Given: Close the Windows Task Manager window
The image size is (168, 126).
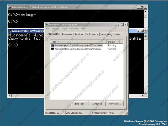Looking at the screenshot, I should [126, 24].
